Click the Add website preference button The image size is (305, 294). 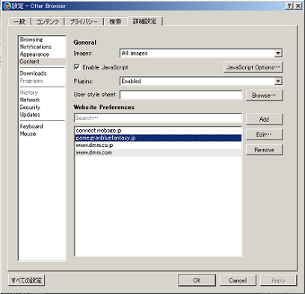[x=264, y=119]
